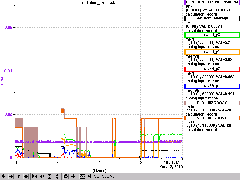
Task: Click the VAL=0.991 readout under rad29_p1
Action: pyautogui.click(x=225, y=94)
